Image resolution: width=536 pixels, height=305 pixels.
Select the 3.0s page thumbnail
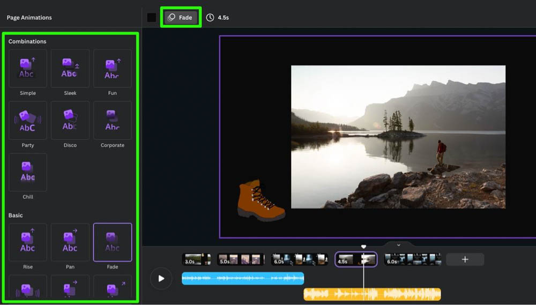pyautogui.click(x=197, y=259)
